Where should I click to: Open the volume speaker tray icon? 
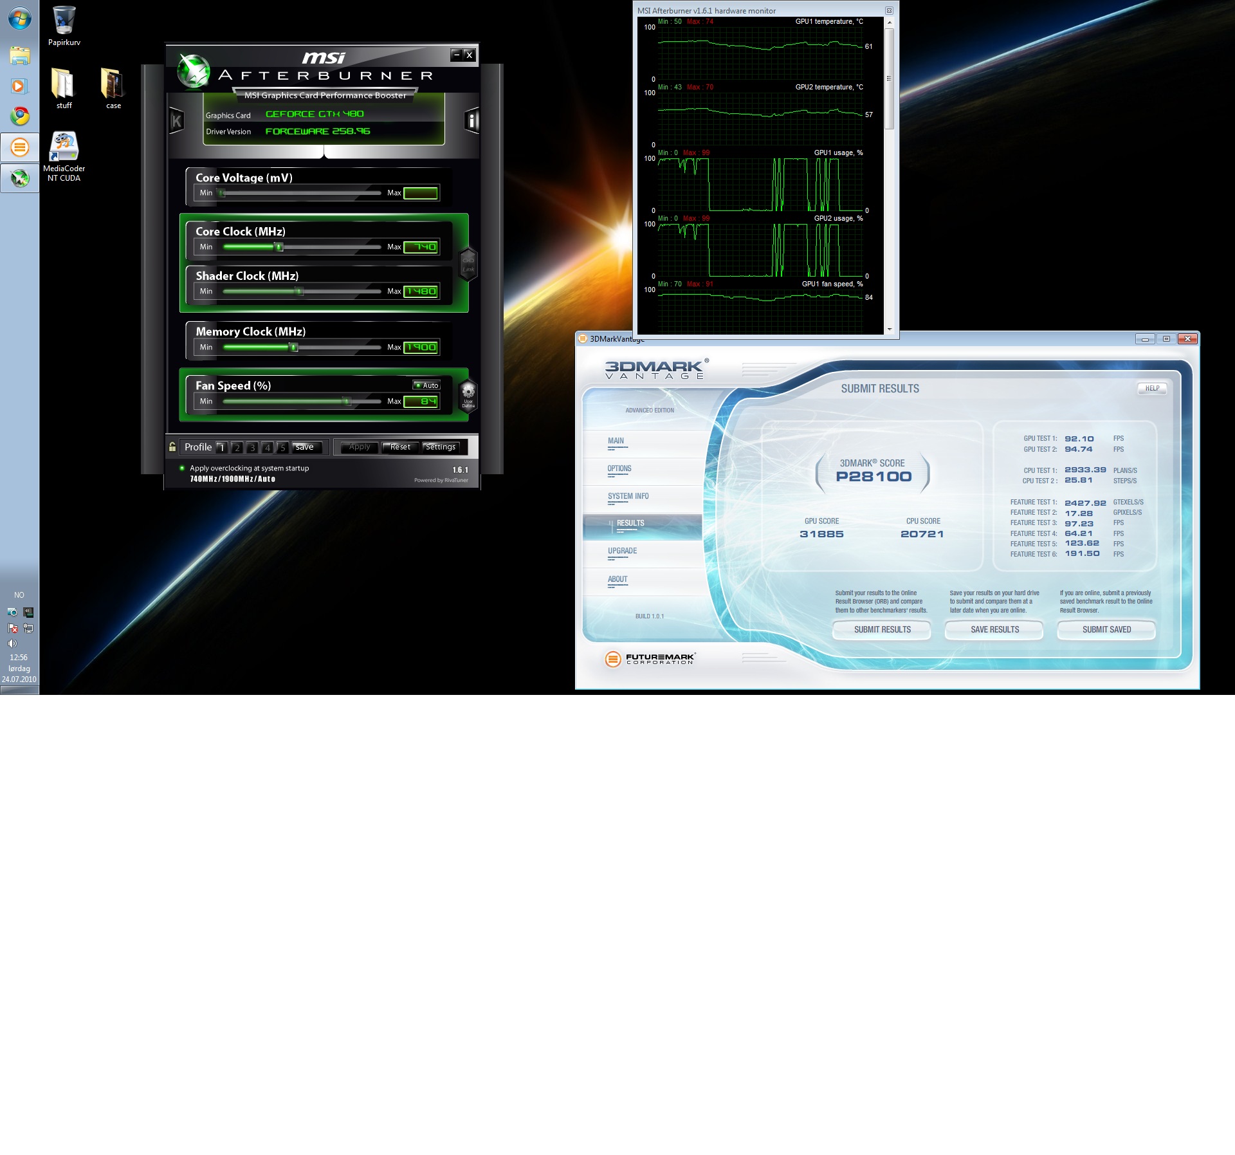[12, 643]
